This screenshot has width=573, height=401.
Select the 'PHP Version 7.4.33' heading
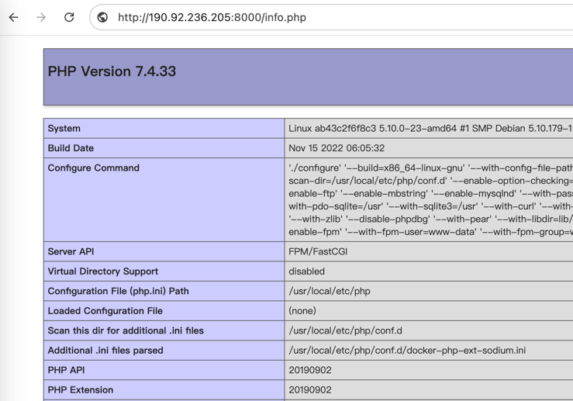click(112, 71)
